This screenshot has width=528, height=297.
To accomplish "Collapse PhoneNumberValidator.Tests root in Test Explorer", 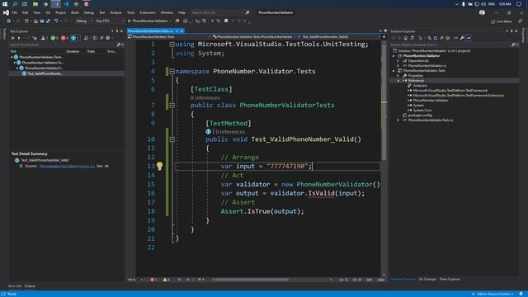I will click(12, 57).
